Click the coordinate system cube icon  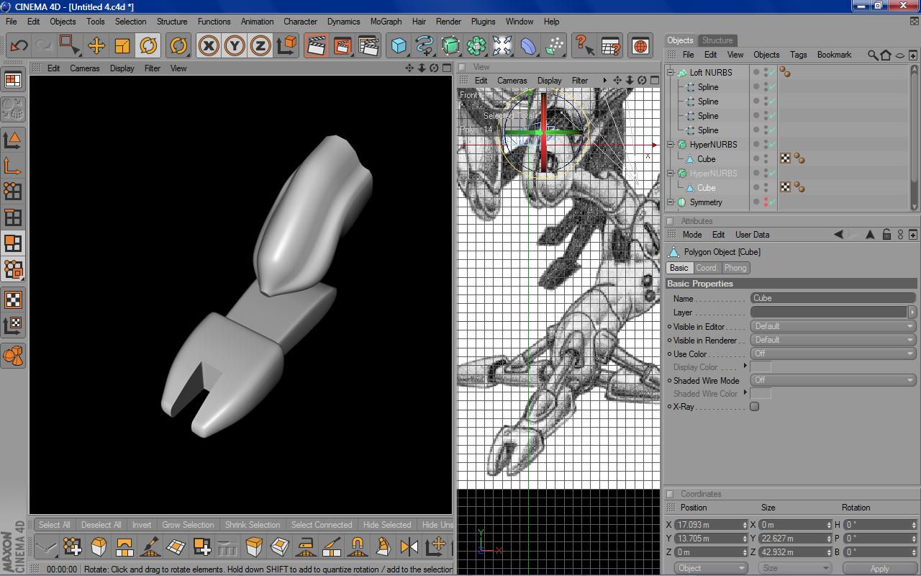click(286, 46)
